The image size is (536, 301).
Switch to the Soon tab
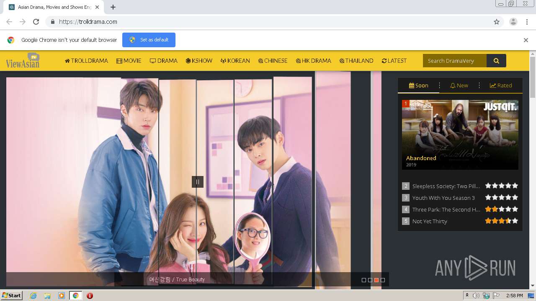[x=418, y=85]
